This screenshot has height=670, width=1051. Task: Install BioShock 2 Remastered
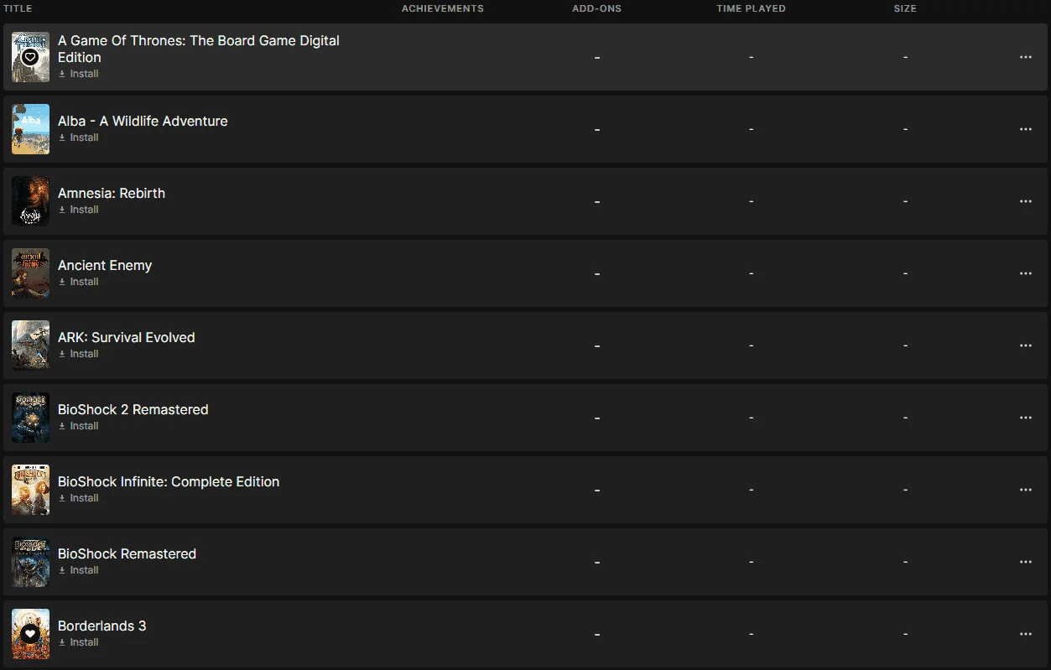pyautogui.click(x=79, y=426)
